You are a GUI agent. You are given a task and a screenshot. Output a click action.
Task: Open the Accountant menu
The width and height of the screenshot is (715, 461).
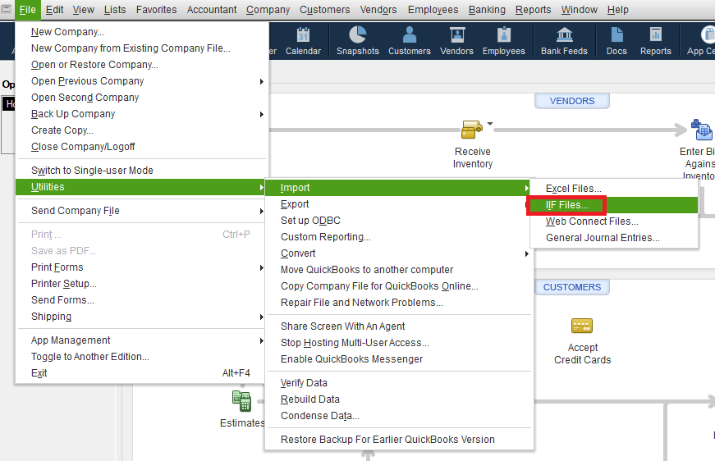point(212,10)
